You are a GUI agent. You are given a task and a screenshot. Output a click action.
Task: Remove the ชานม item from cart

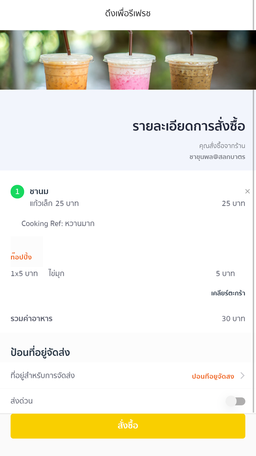click(x=247, y=191)
